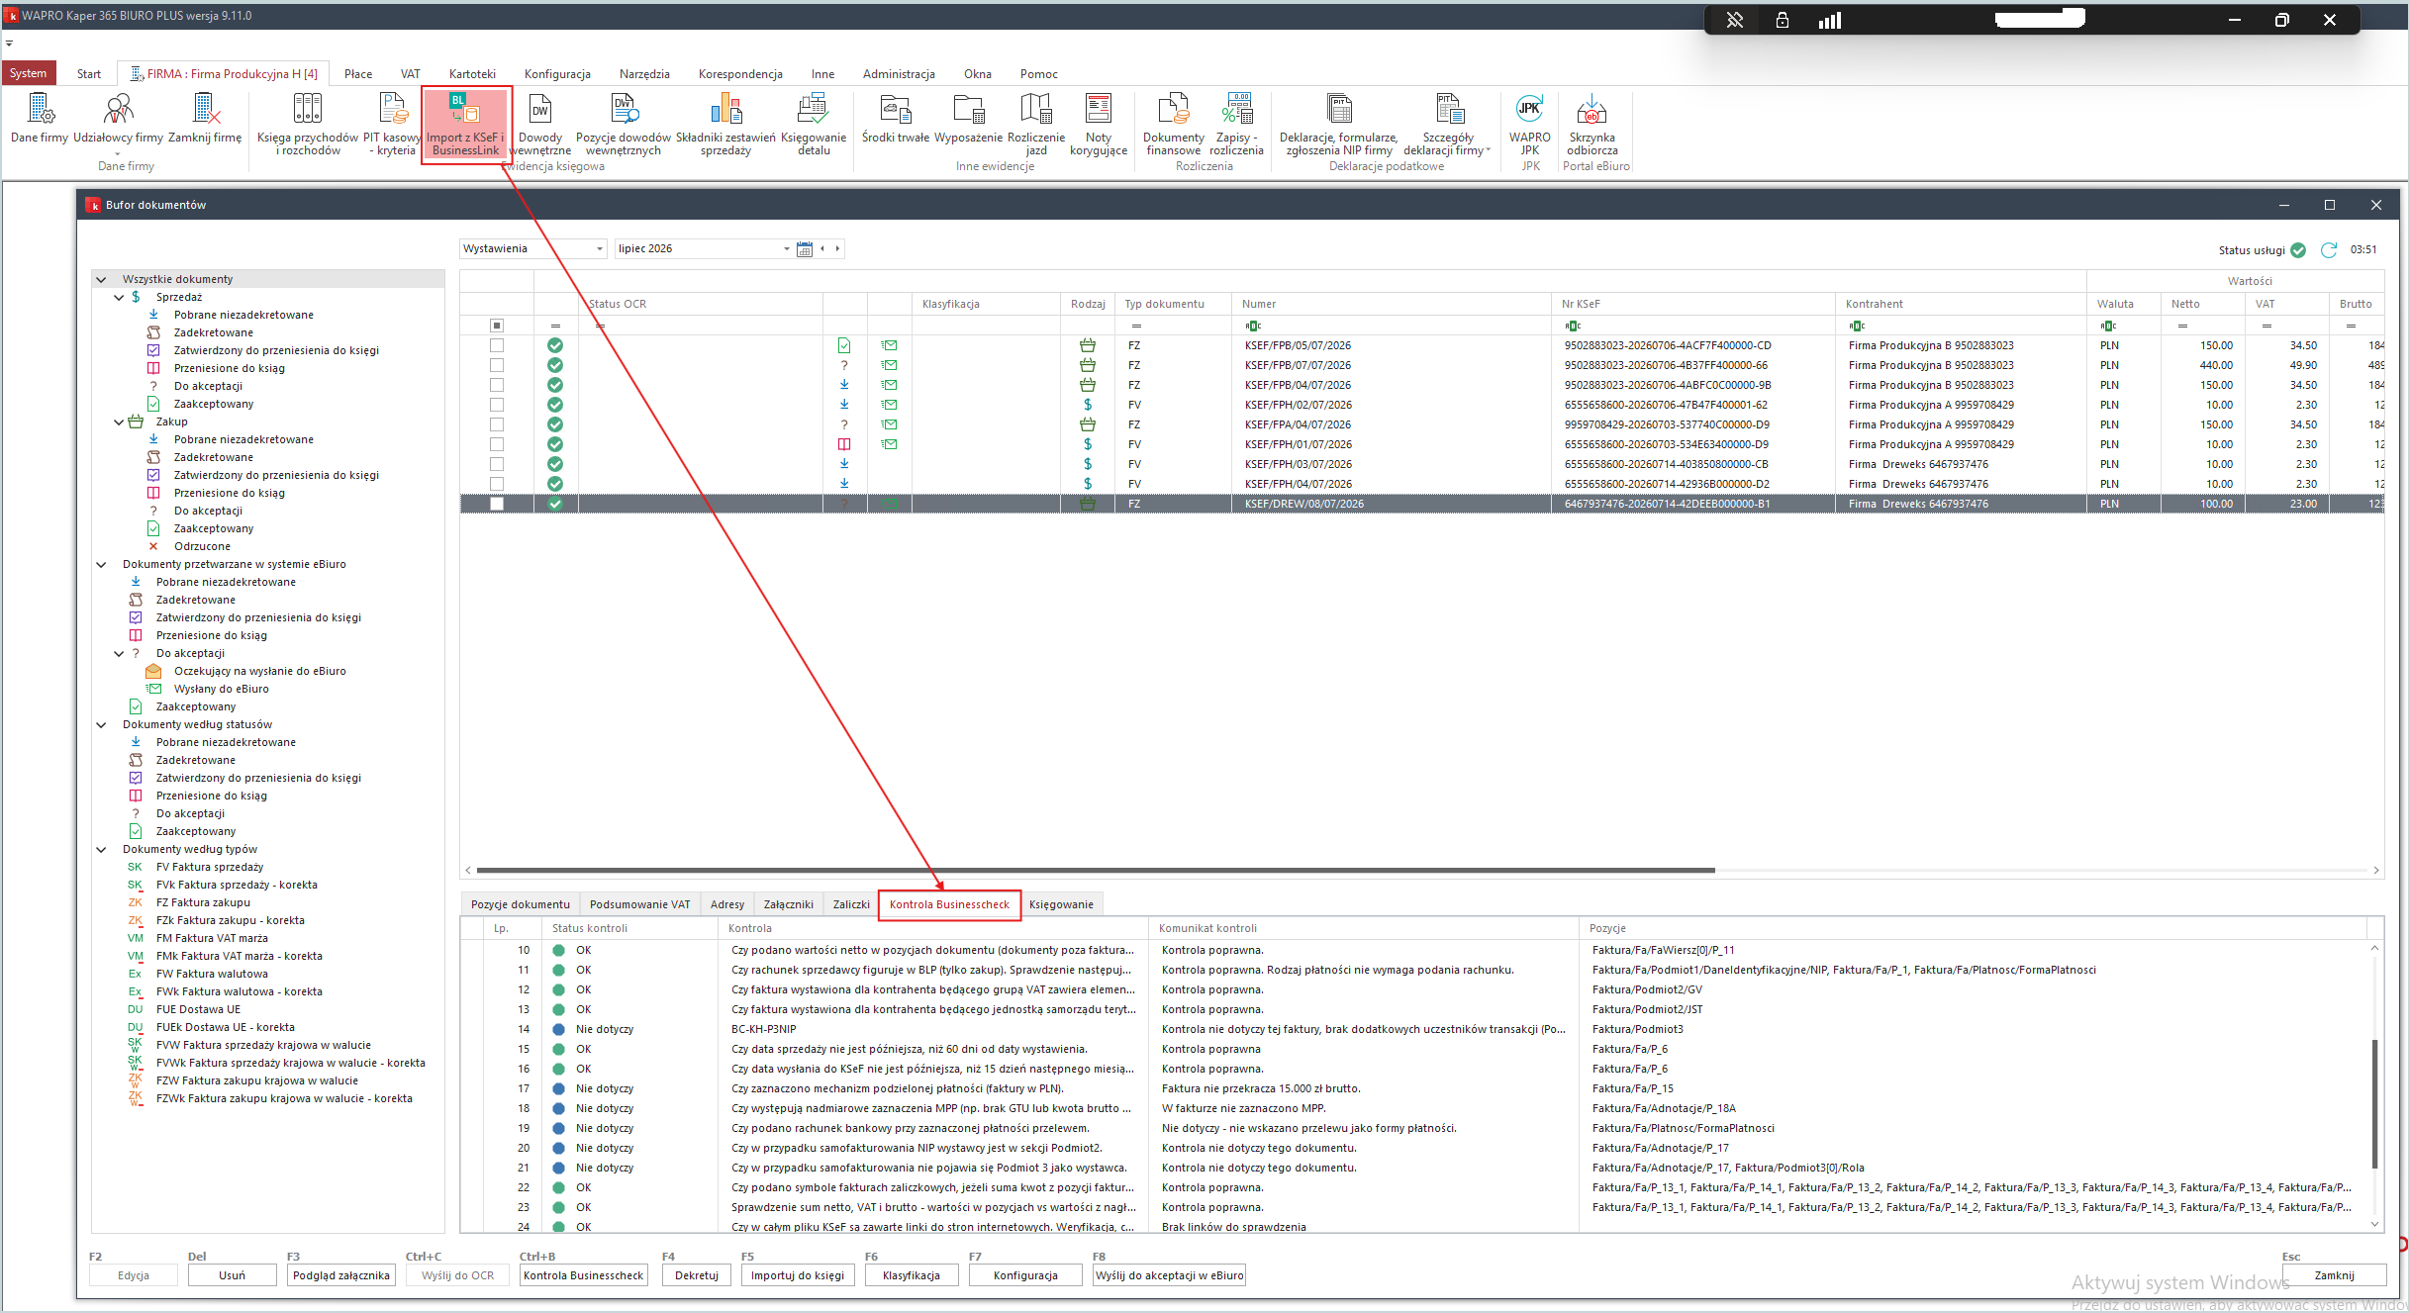Switch to Księgowanie tab
The width and height of the screenshot is (2410, 1313).
[x=1061, y=904]
